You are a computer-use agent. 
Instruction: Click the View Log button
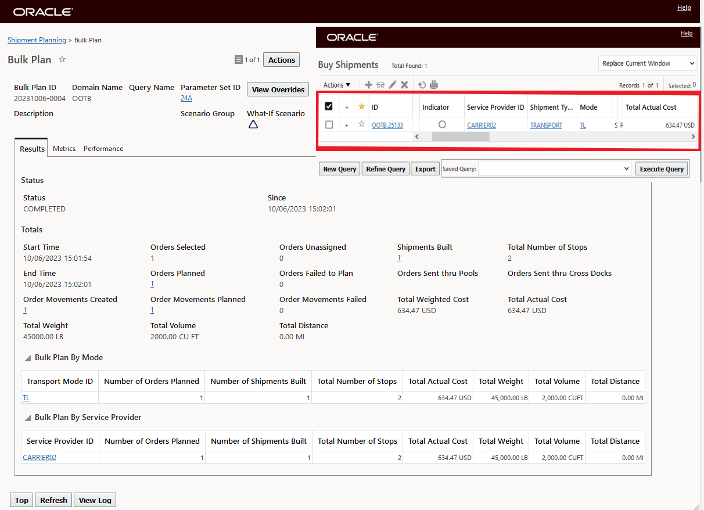click(95, 500)
